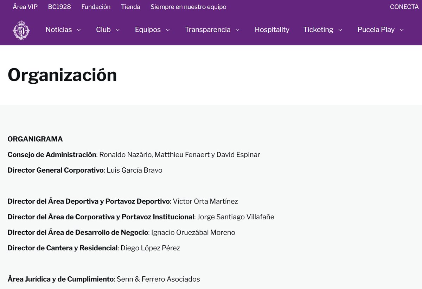Go to the Tienda shop link

click(x=130, y=7)
